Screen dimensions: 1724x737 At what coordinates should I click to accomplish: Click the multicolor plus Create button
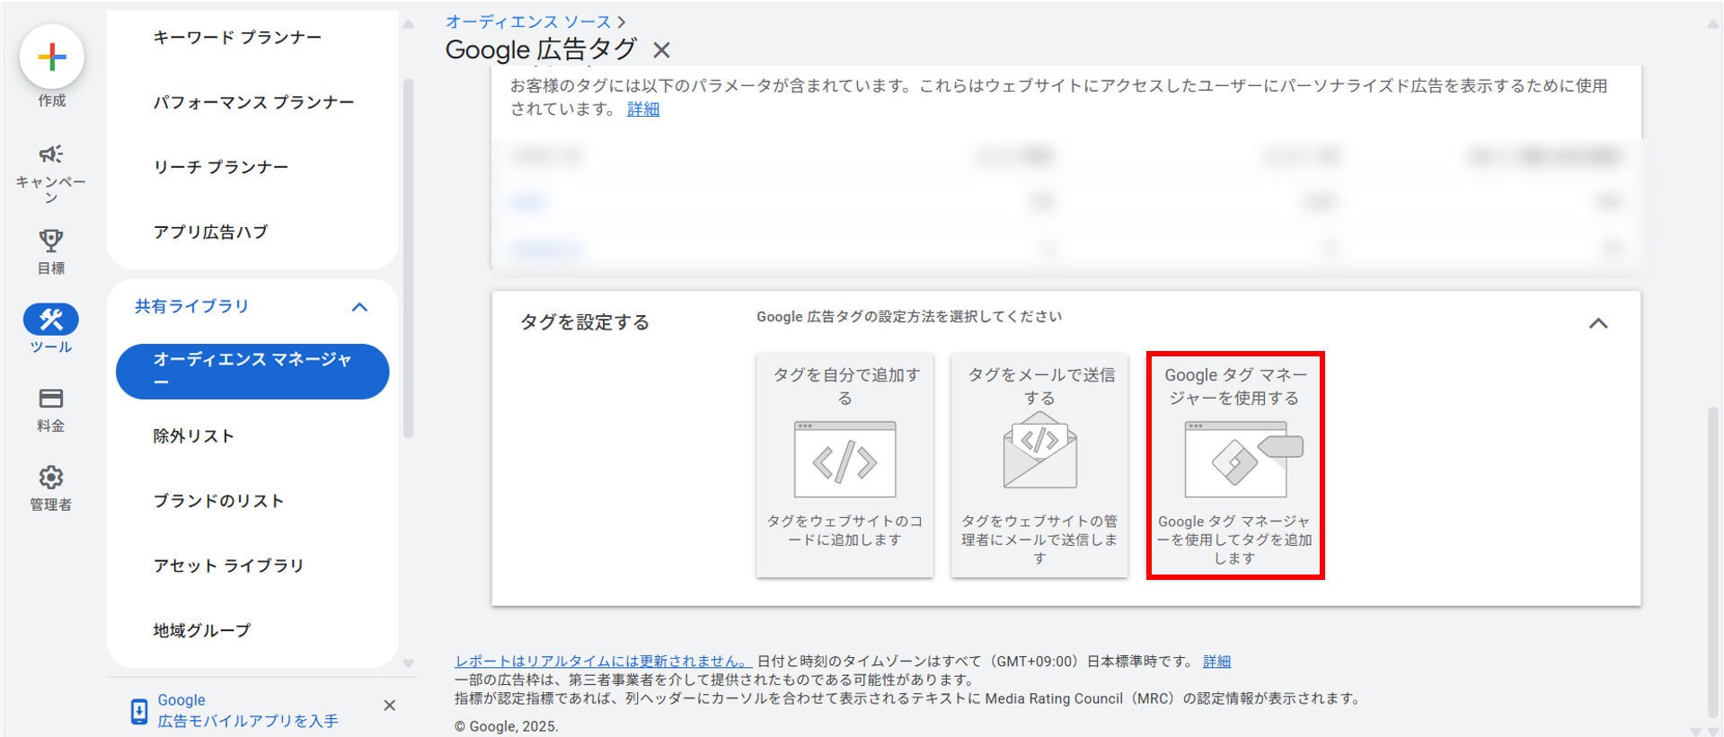[x=52, y=57]
